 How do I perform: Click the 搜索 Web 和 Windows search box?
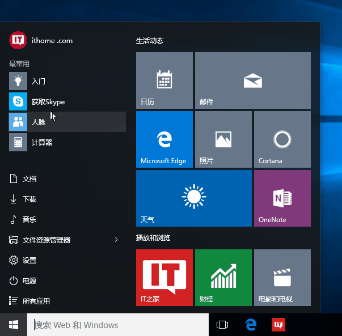(116, 325)
